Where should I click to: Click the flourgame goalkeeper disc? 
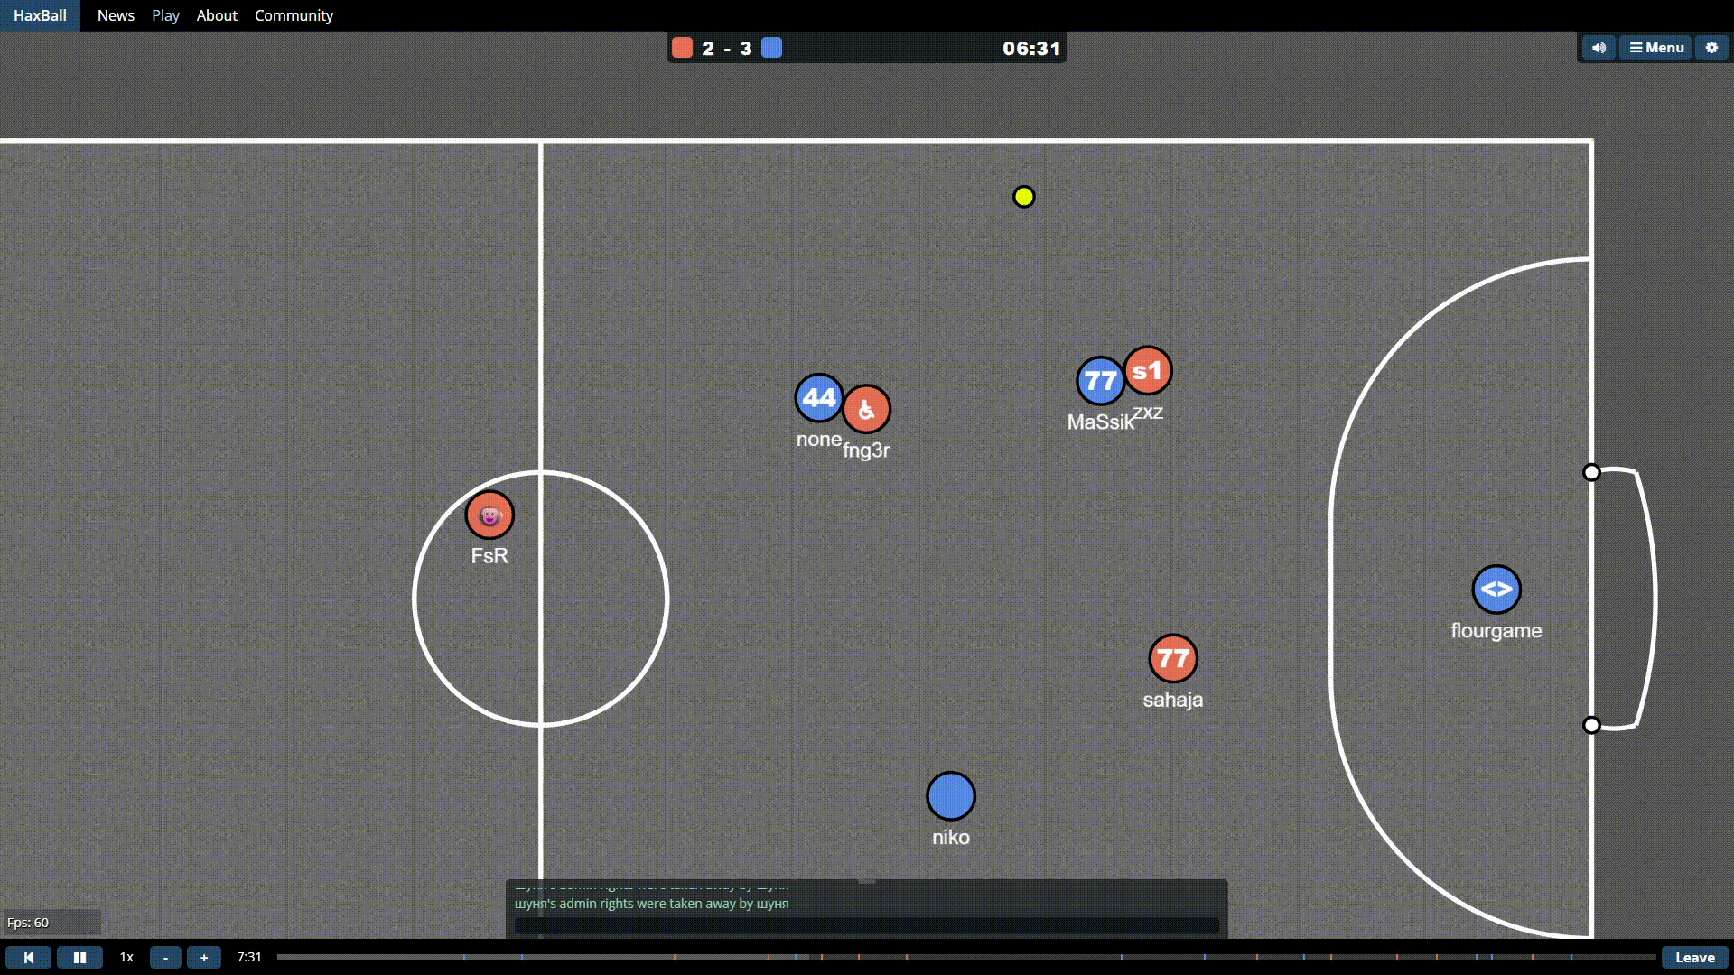coord(1496,590)
